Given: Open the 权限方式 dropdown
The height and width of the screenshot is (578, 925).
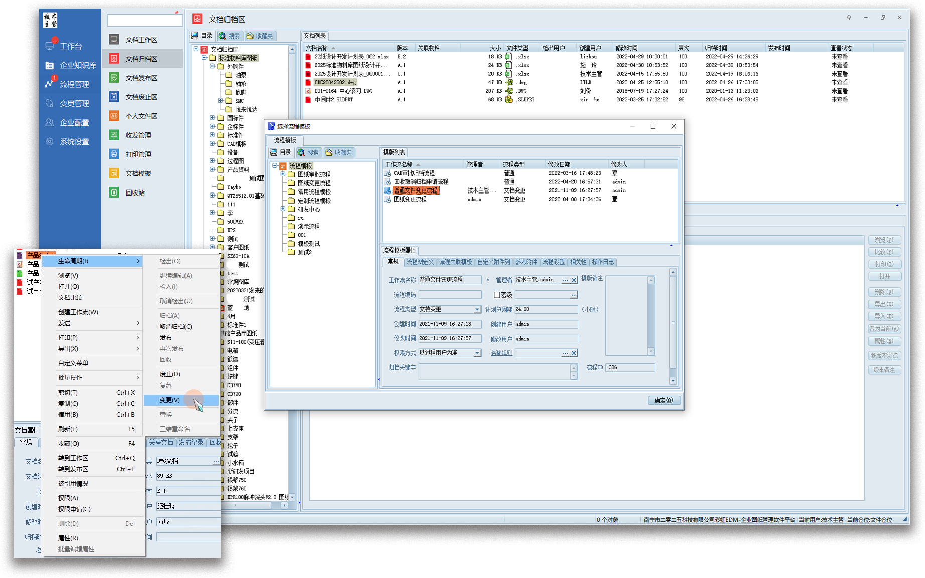Looking at the screenshot, I should point(477,353).
